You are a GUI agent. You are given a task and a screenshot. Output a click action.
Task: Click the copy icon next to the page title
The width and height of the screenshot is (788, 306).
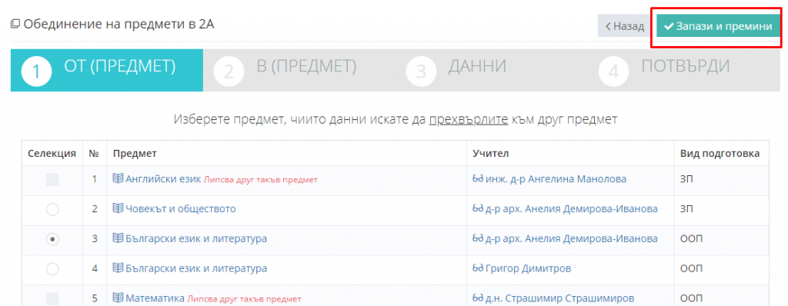15,24
